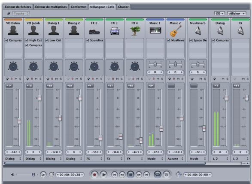The image size is (252, 184).
Task: Change FX 2 output submix
Action: (94, 159)
